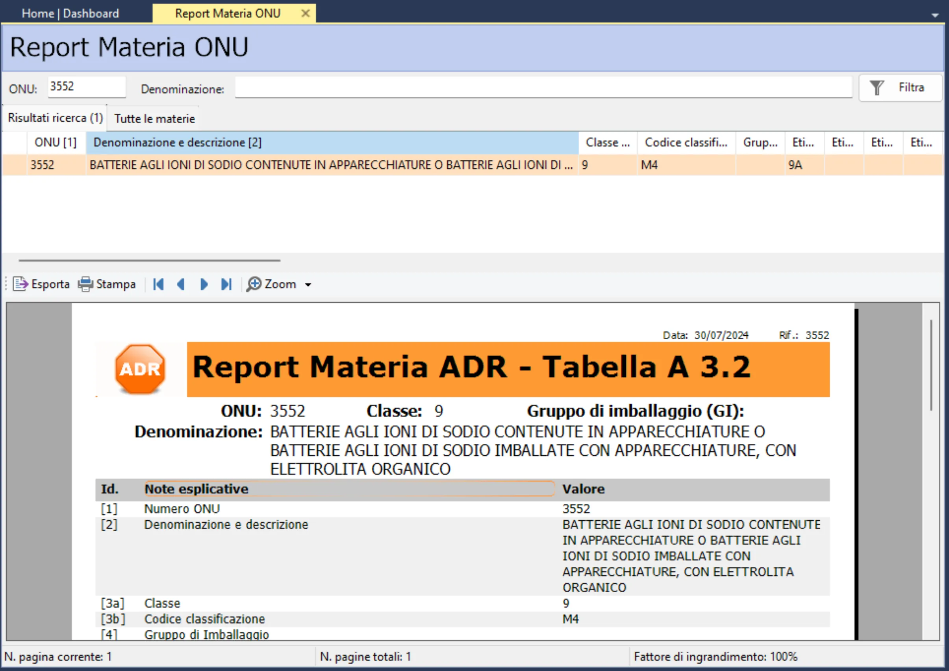949x671 pixels.
Task: Open the Grup column header dropdown area
Action: point(760,142)
